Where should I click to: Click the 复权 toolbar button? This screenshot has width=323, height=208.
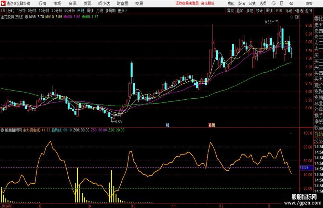coord(230,11)
